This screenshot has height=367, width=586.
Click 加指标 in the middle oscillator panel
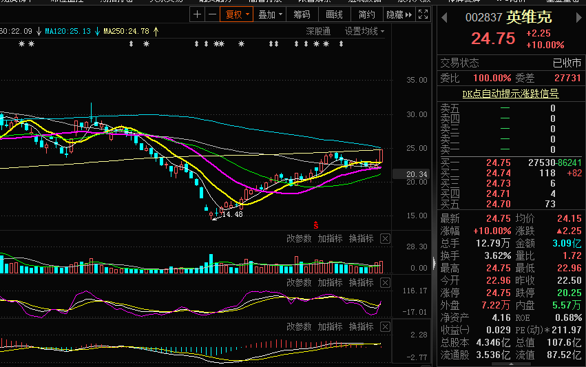pos(330,282)
